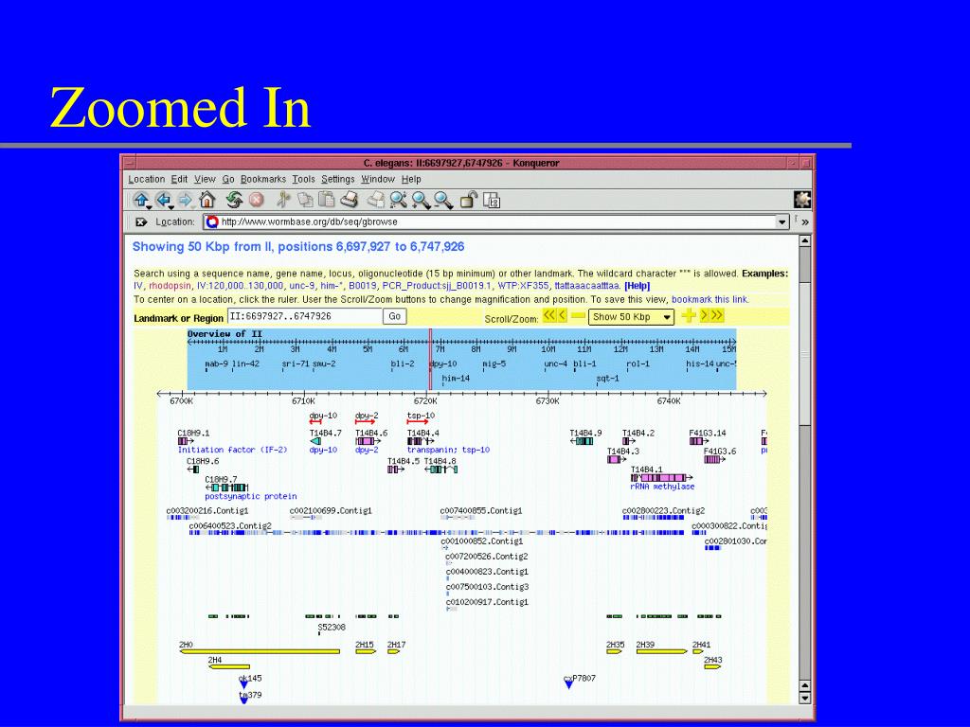Click the IV:120,000..130,000 example link
Image resolution: width=970 pixels, height=727 pixels.
[x=240, y=286]
